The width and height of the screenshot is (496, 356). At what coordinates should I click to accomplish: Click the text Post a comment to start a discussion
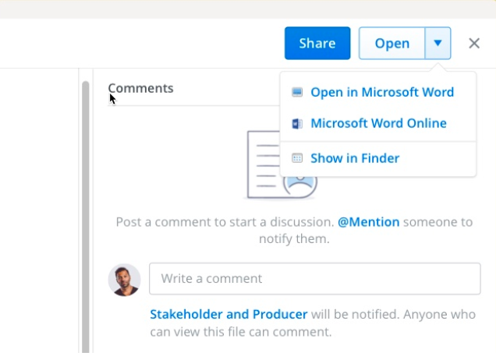[225, 222]
